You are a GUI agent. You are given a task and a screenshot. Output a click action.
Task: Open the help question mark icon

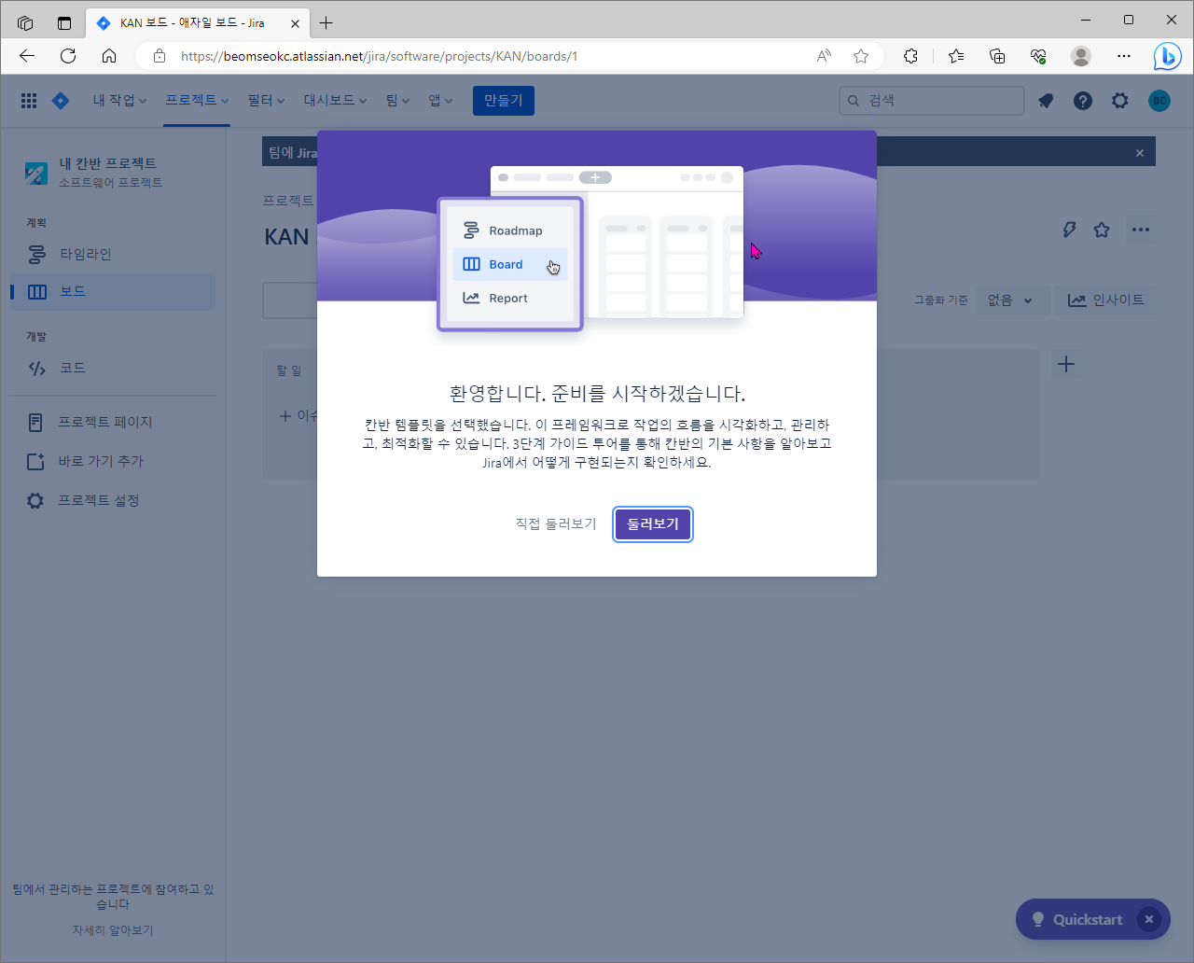click(x=1083, y=101)
